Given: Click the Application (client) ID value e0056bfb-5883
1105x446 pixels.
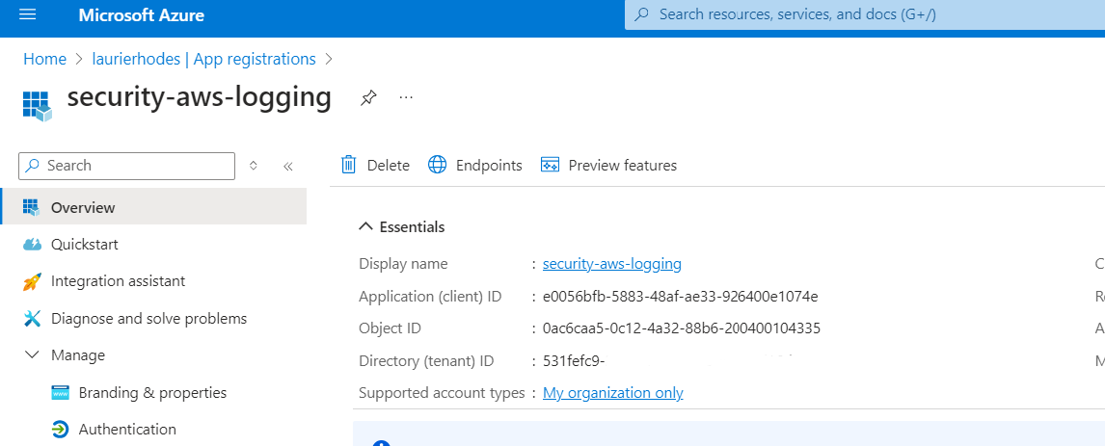Looking at the screenshot, I should (x=680, y=297).
